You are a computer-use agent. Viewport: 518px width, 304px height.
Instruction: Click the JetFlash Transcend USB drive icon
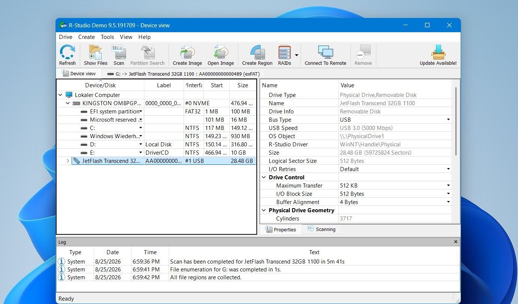(76, 161)
